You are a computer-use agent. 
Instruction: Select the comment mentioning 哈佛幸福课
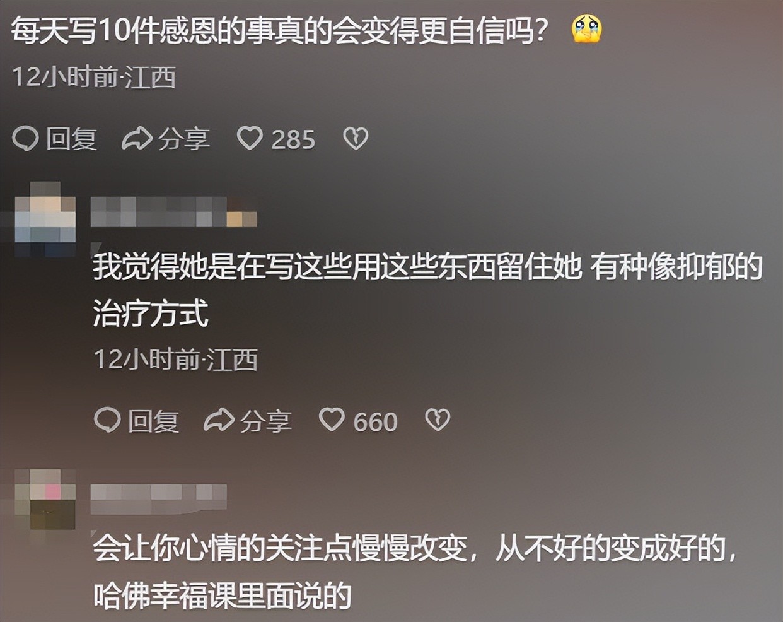click(x=416, y=572)
